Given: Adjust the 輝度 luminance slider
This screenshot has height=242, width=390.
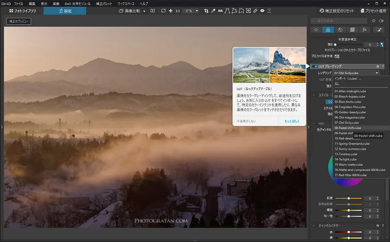Looking at the screenshot, I should [348, 210].
